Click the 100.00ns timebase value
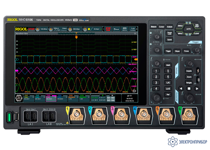Viewport: 210px width, 150px height. (44, 29)
